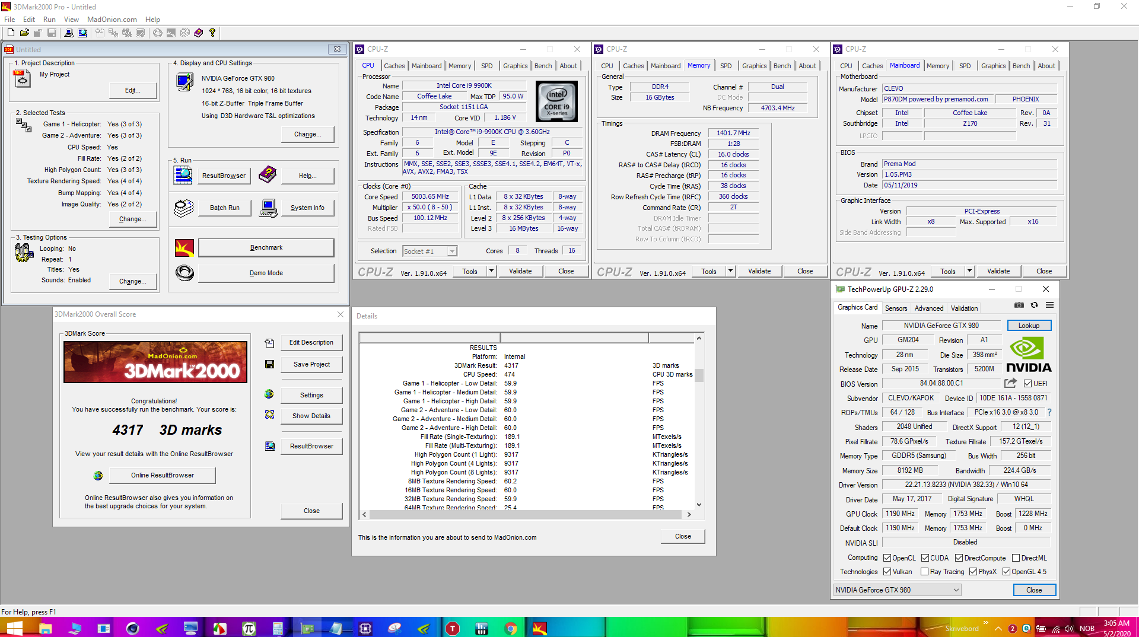The height and width of the screenshot is (637, 1139).
Task: Click the Online ResultBrowser button
Action: point(163,475)
